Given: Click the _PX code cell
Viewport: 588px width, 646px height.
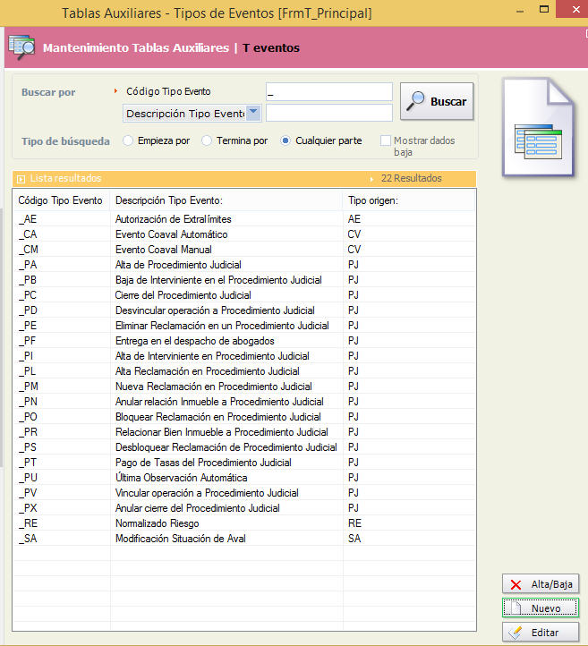Looking at the screenshot, I should pyautogui.click(x=28, y=508).
